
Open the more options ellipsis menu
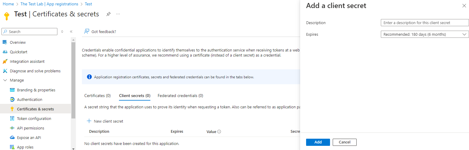118,14
